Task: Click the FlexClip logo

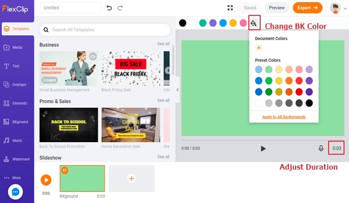Action: point(15,9)
